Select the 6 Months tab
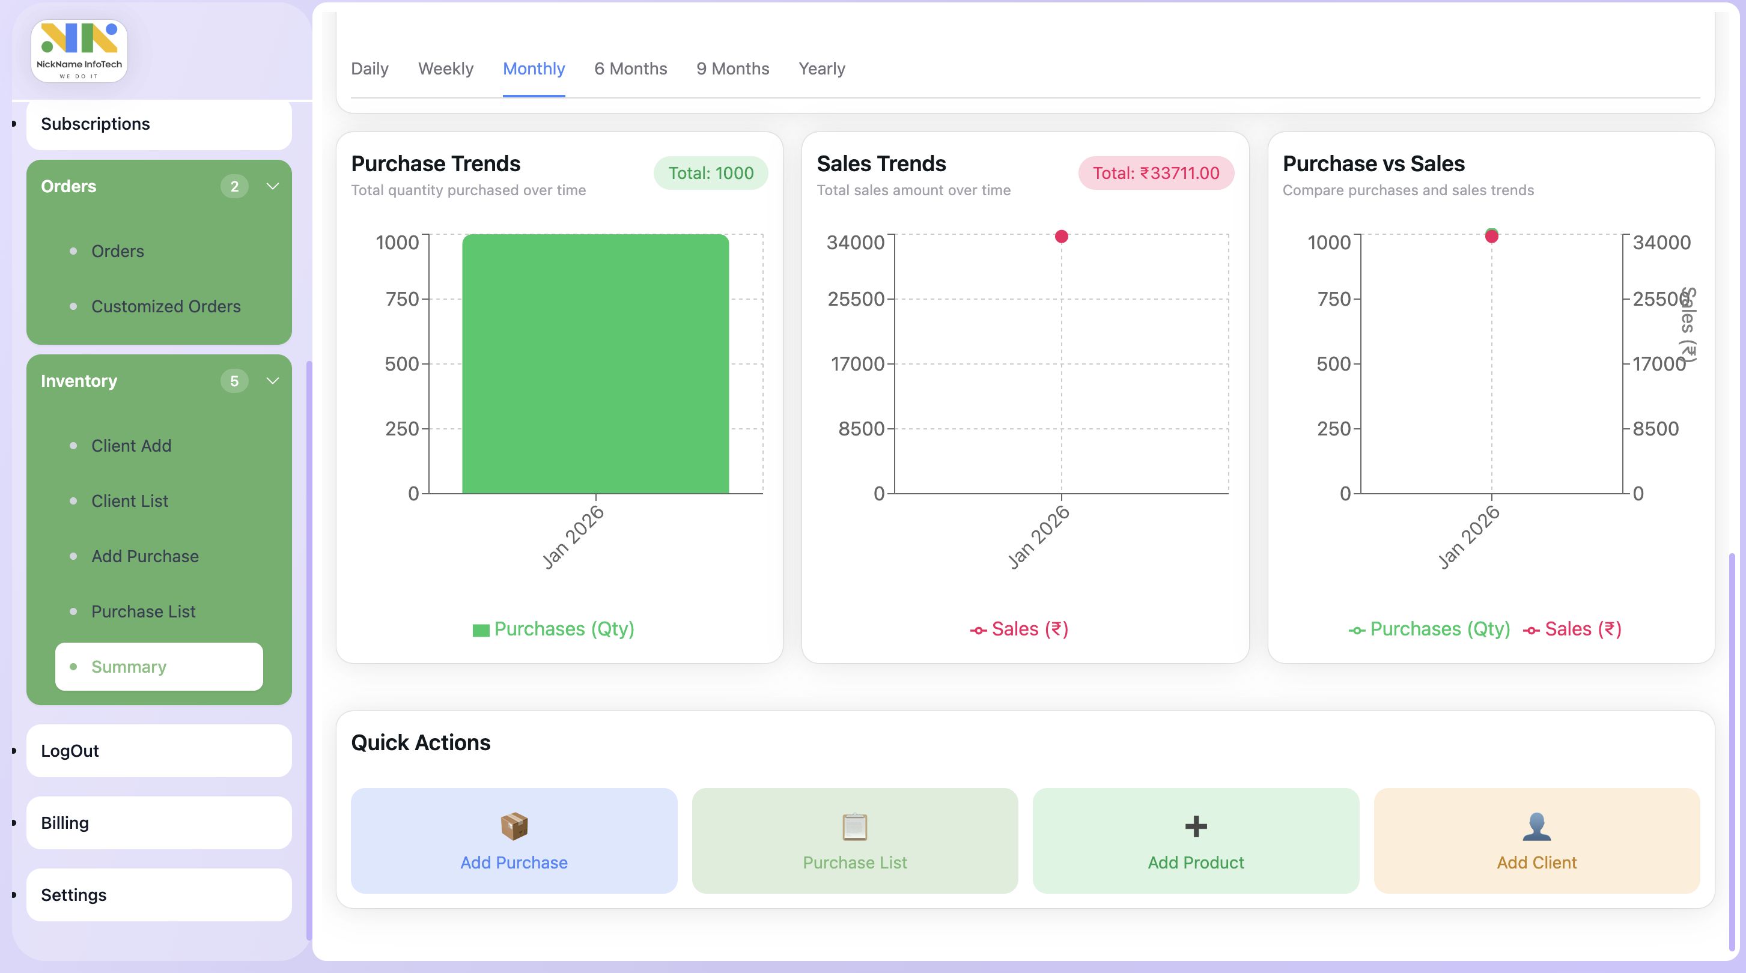 630,69
